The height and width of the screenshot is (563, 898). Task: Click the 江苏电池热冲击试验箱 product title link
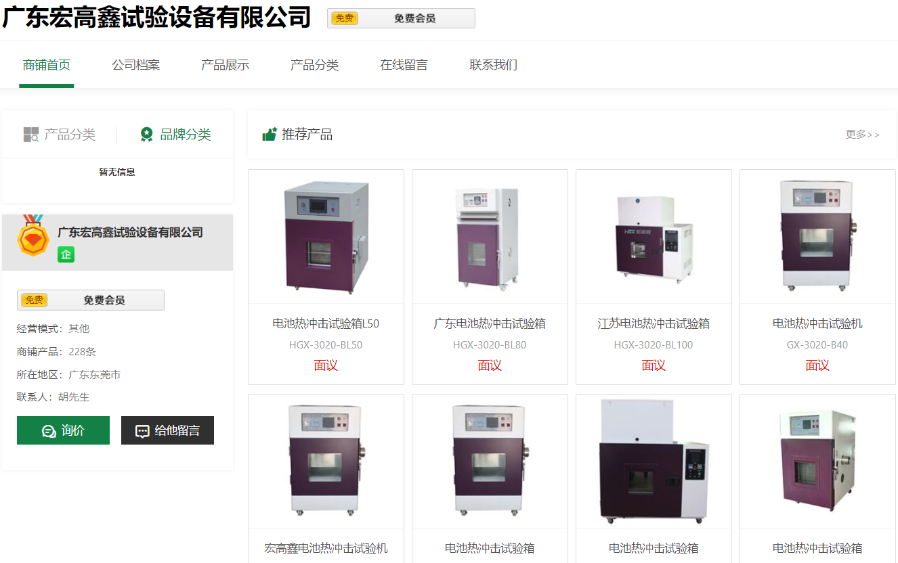point(654,323)
